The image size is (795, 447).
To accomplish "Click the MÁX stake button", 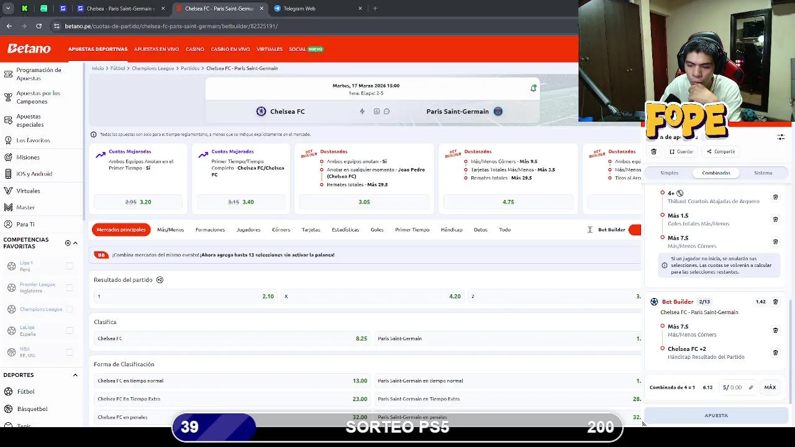I will [770, 387].
